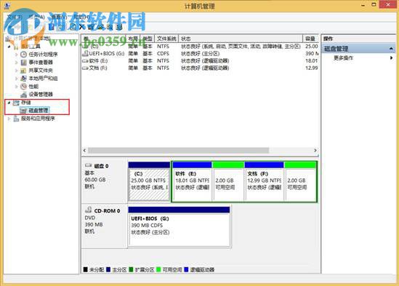Click the 软件 (E:) drive icon in volume list
The height and width of the screenshot is (286, 399).
85,61
